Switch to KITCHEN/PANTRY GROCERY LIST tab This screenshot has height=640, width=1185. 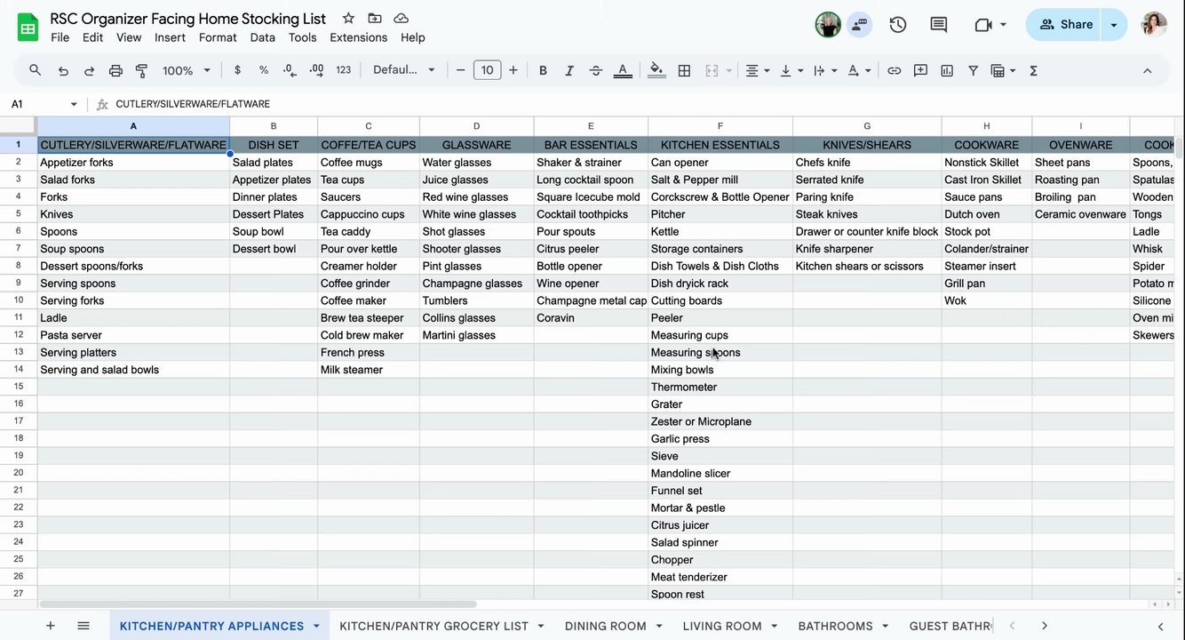[433, 626]
